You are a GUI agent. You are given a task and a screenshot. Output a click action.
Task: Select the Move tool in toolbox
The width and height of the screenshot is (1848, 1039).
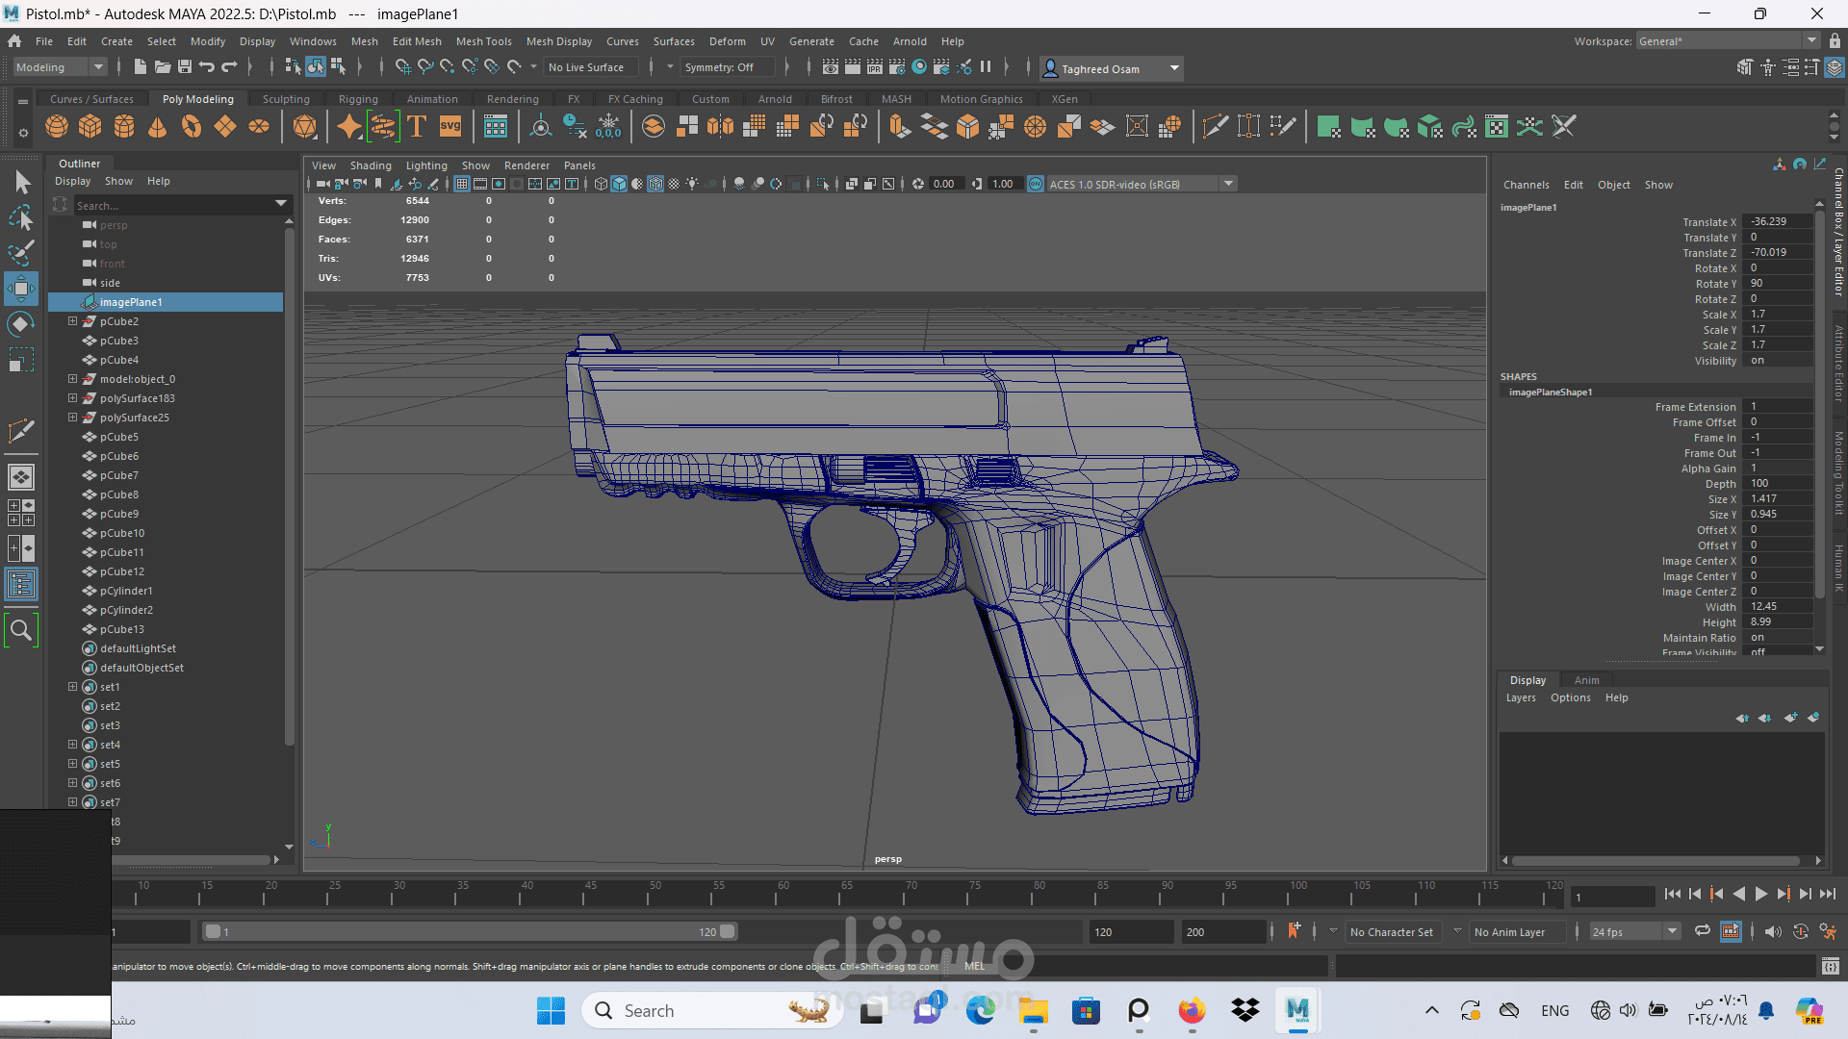(21, 289)
